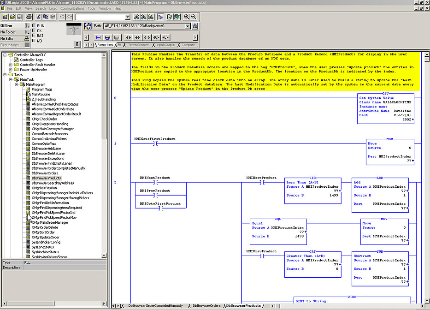Collapse the Tasks tree node
Viewport: 430px width, 310px height.
[x=5, y=75]
